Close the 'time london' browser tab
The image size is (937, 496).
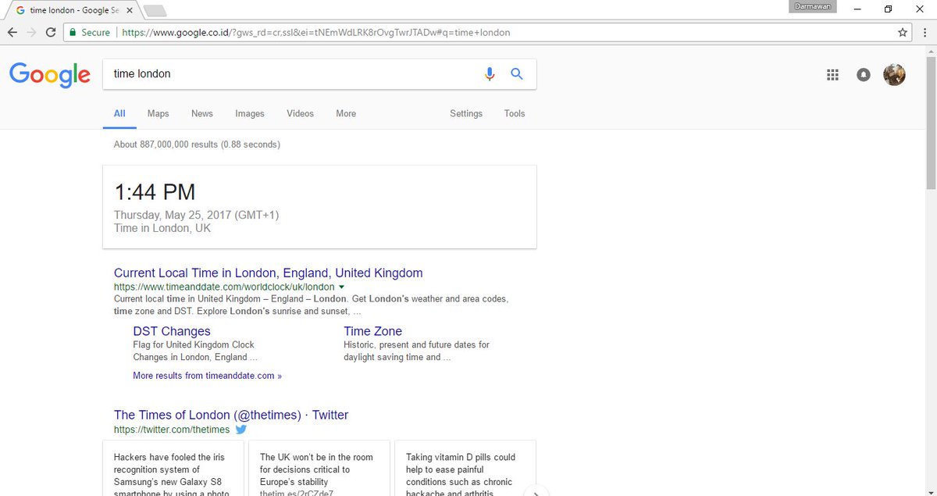click(129, 11)
